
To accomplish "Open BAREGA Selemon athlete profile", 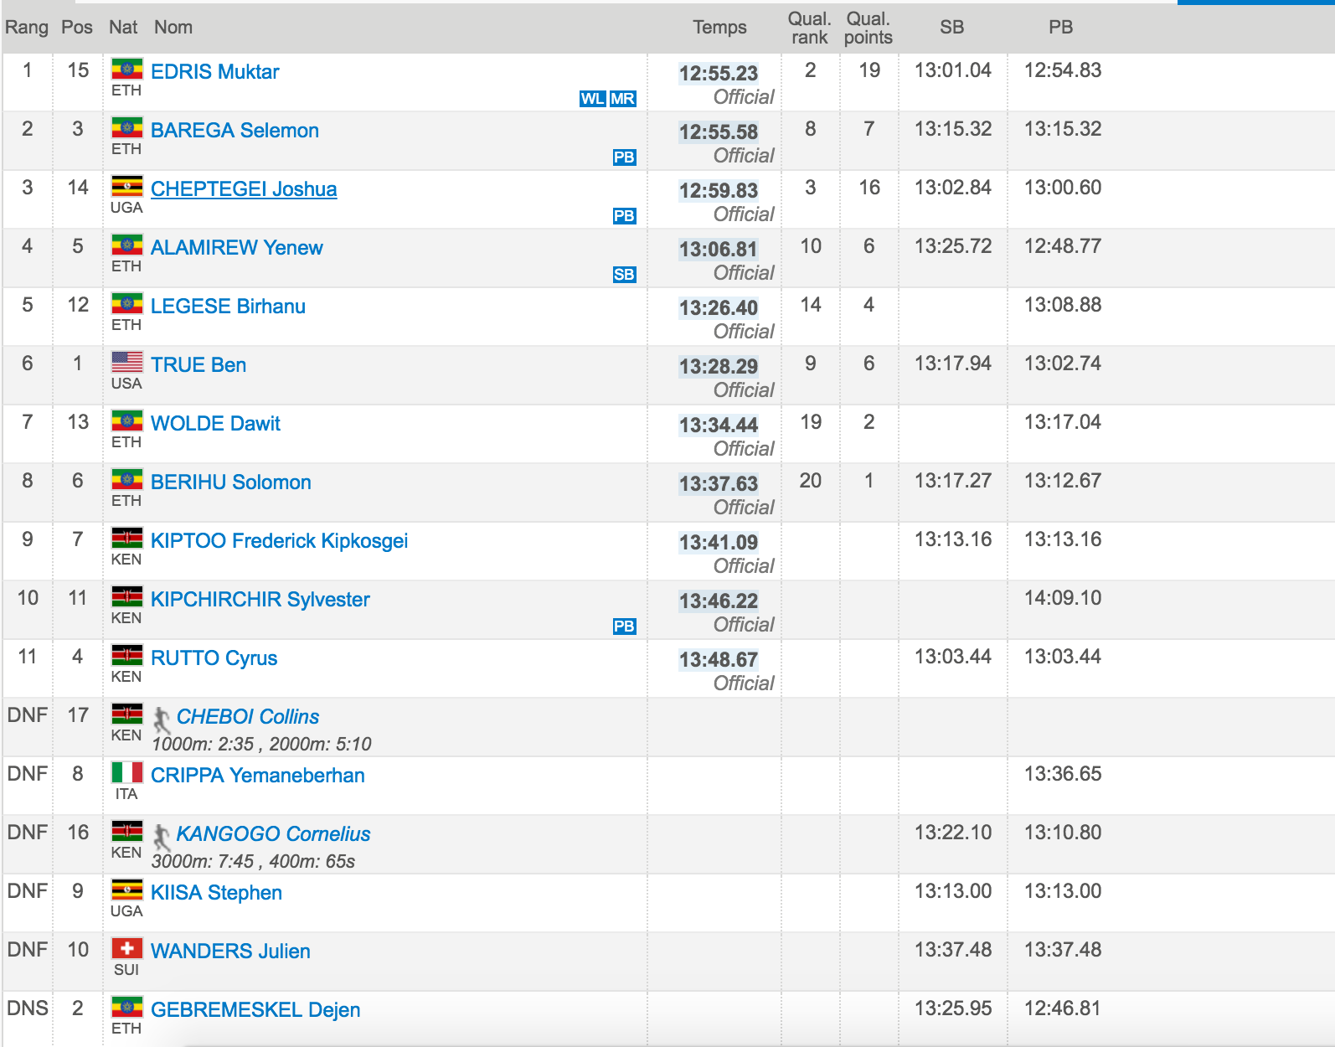I will pos(235,131).
